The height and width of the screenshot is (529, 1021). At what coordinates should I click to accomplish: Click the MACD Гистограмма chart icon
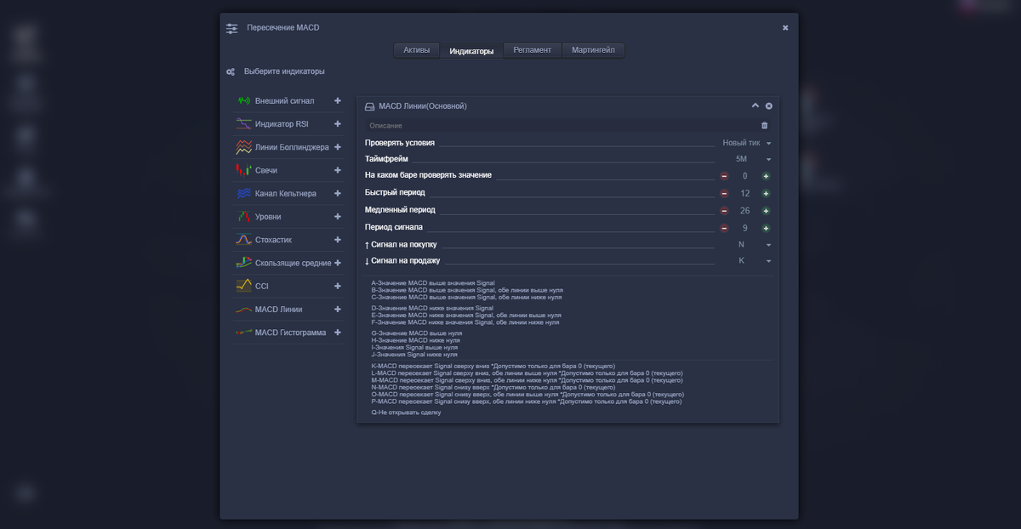click(x=243, y=333)
